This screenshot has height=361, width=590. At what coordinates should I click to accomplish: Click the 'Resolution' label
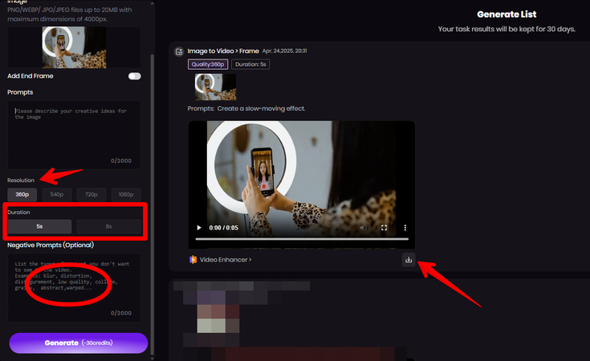(21, 180)
